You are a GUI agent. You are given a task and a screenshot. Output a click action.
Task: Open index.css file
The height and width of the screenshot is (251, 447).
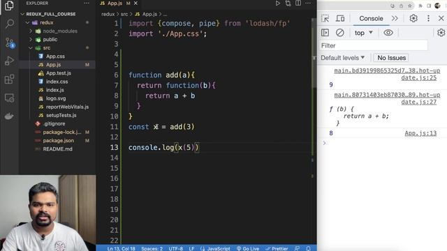(x=57, y=82)
